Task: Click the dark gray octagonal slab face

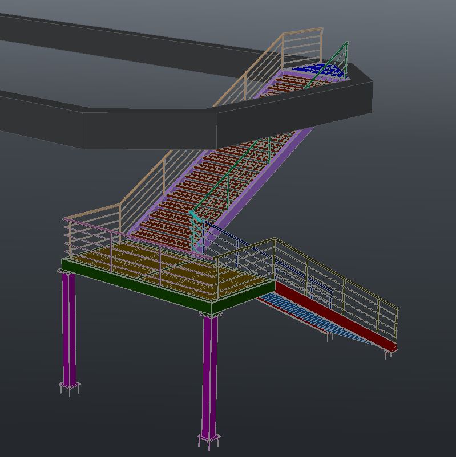Action: (x=148, y=128)
